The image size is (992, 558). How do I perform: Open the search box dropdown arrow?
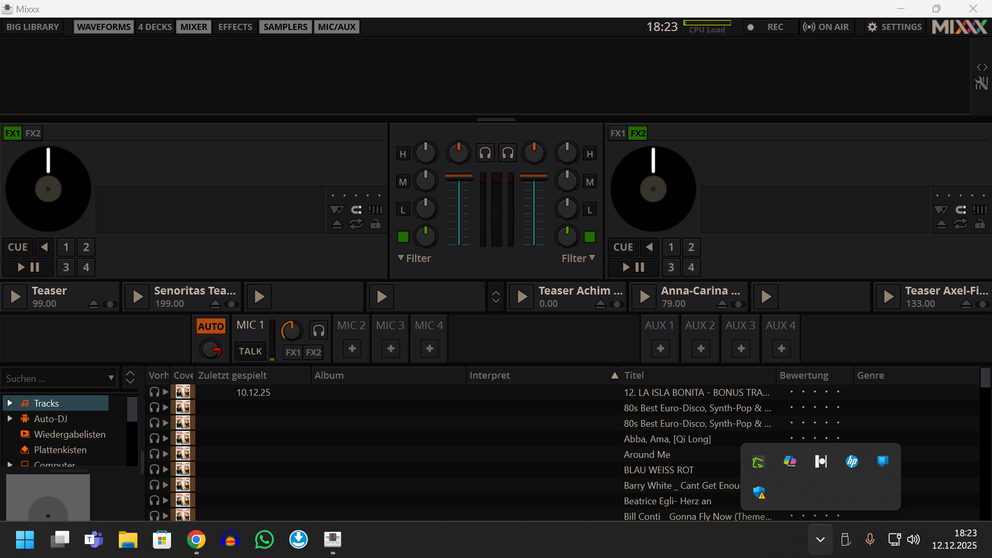(x=111, y=378)
